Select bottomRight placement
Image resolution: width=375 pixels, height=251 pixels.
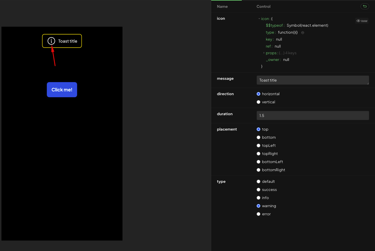(258, 170)
